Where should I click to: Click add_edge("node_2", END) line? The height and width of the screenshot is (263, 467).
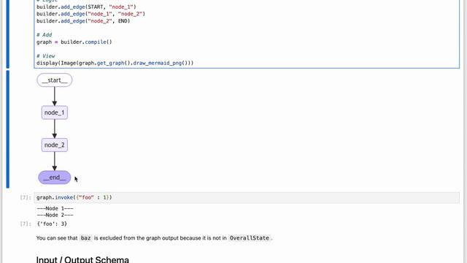(x=83, y=21)
